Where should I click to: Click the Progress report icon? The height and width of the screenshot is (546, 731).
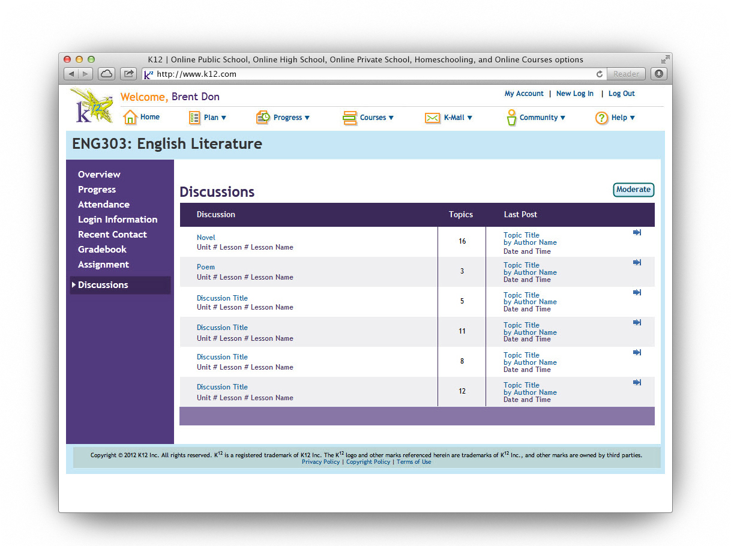(263, 118)
